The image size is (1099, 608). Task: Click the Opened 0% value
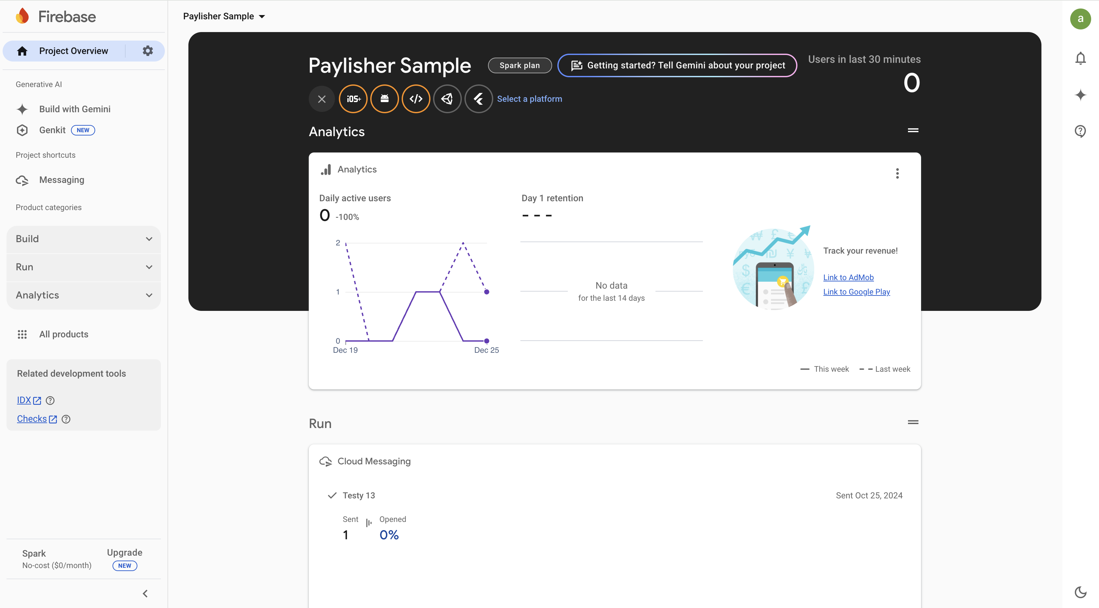pos(389,535)
